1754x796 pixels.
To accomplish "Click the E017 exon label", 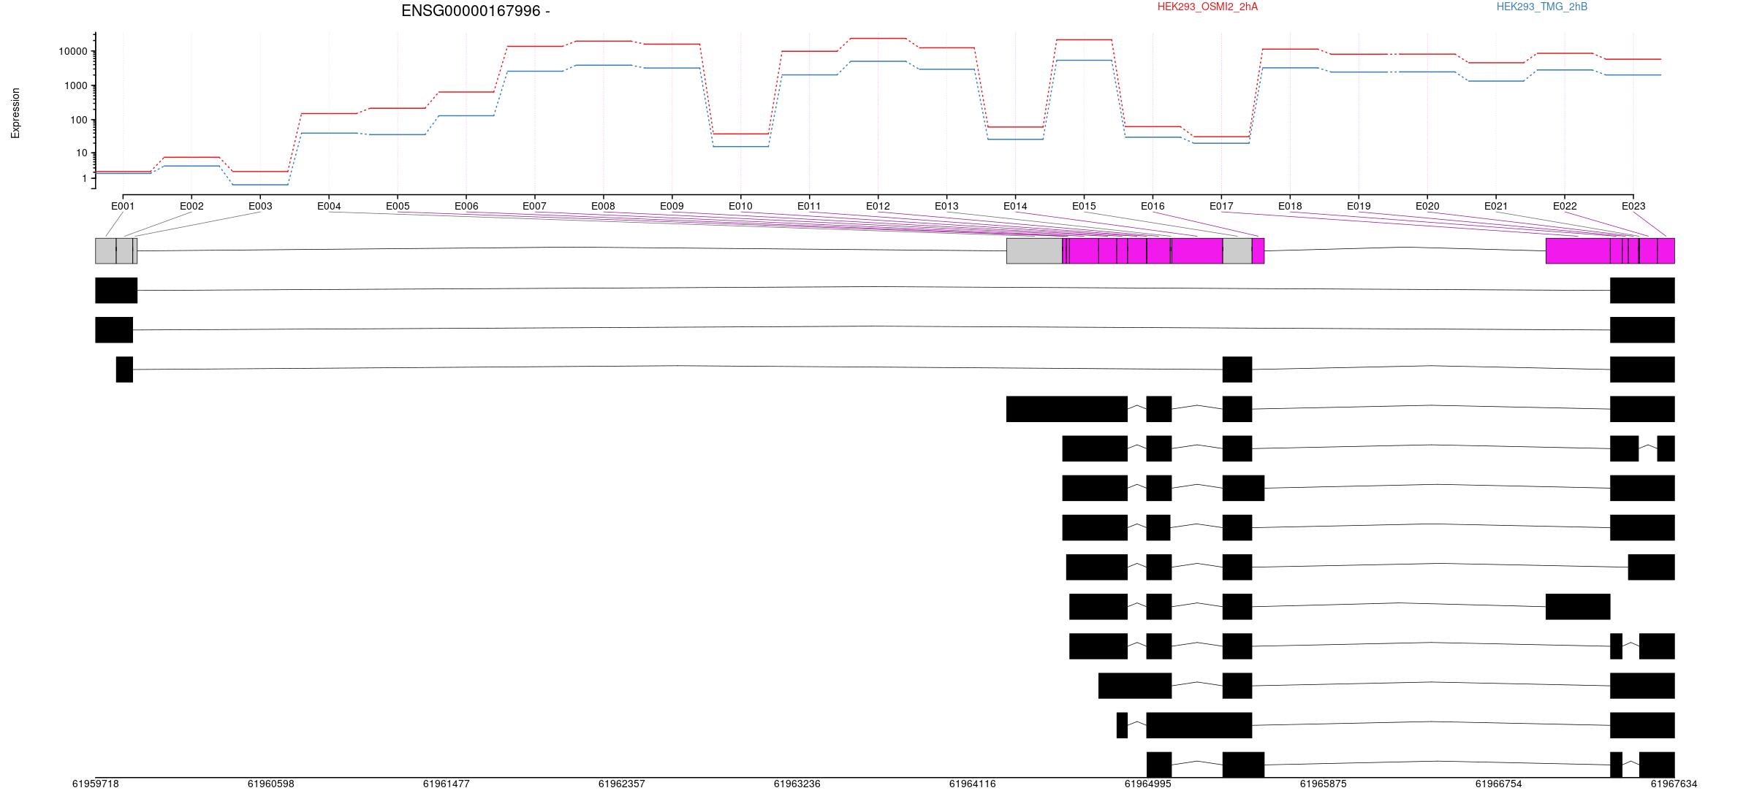I will (x=1221, y=206).
